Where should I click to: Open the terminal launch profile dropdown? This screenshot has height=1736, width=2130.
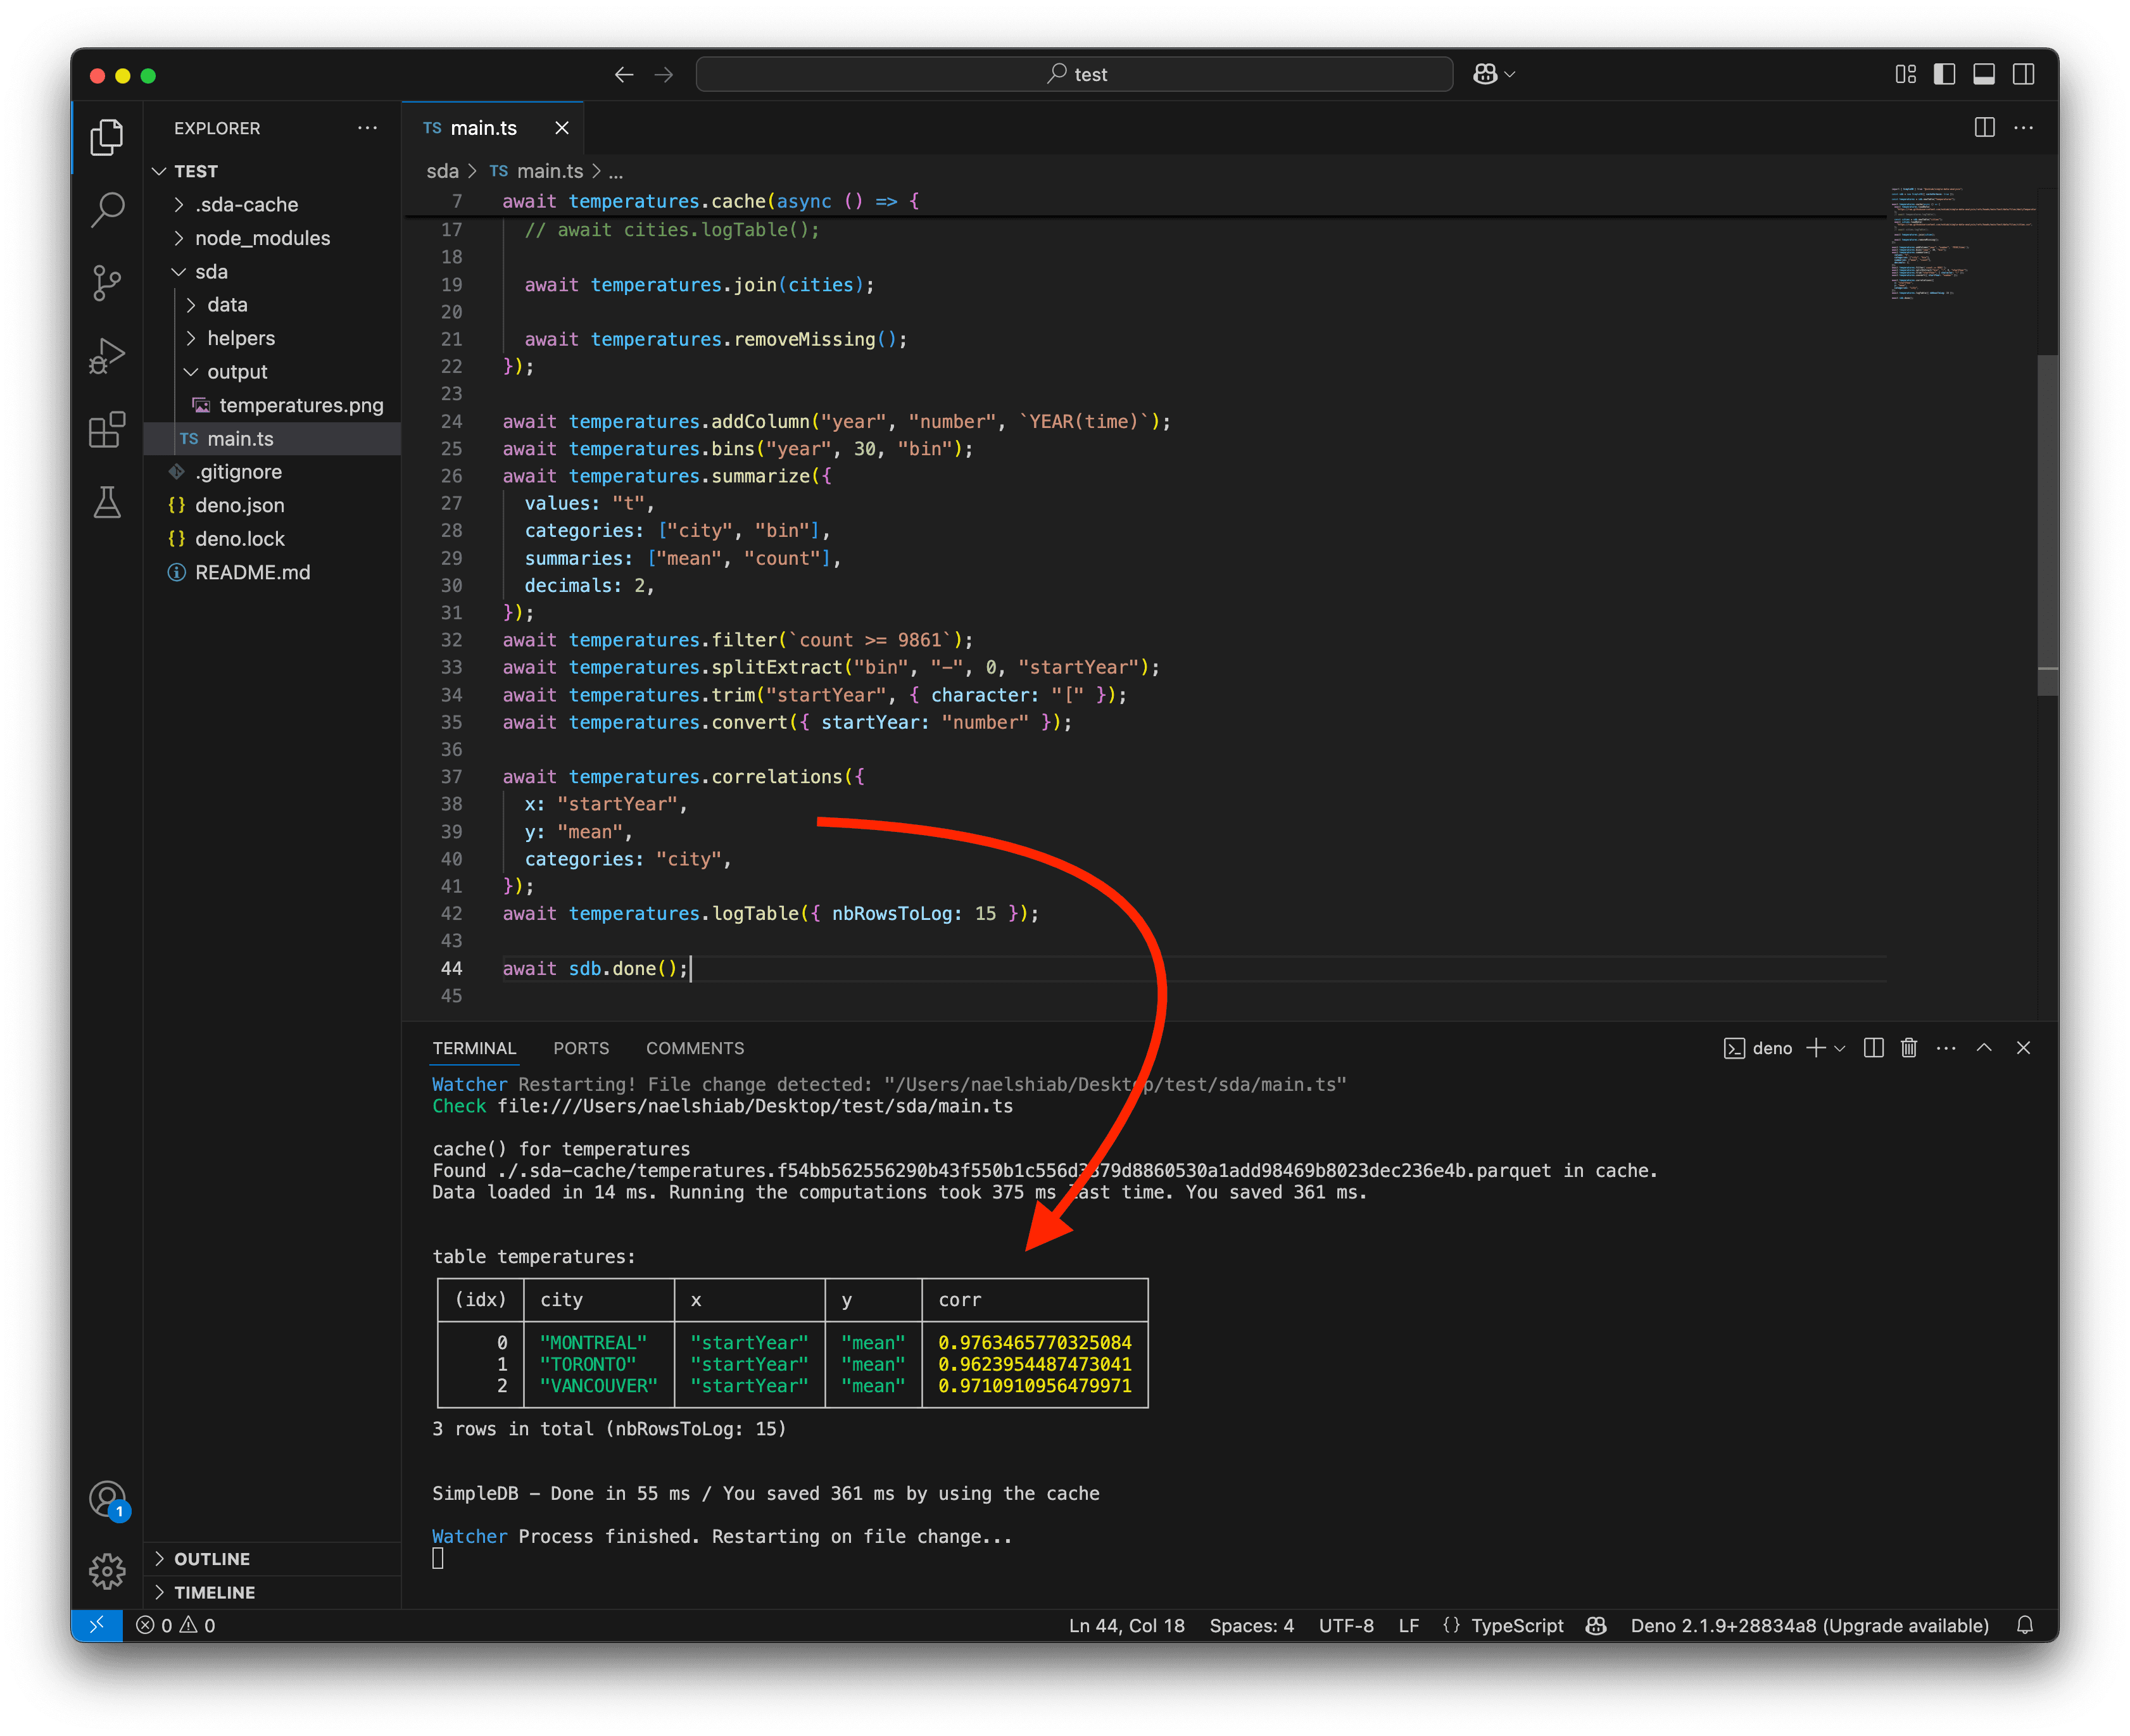[x=1840, y=1048]
